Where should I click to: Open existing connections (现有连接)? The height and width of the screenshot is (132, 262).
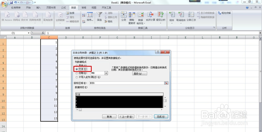[x=48, y=16]
